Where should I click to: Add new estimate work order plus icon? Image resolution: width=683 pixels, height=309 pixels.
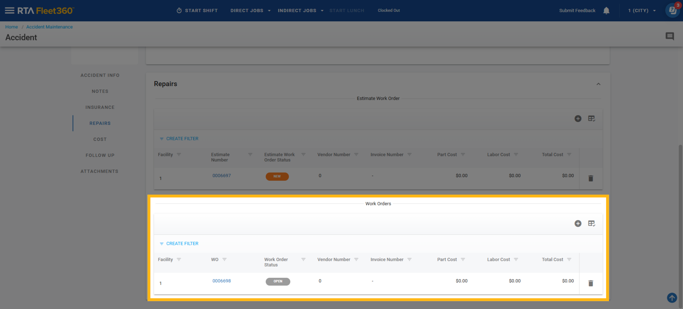point(578,119)
